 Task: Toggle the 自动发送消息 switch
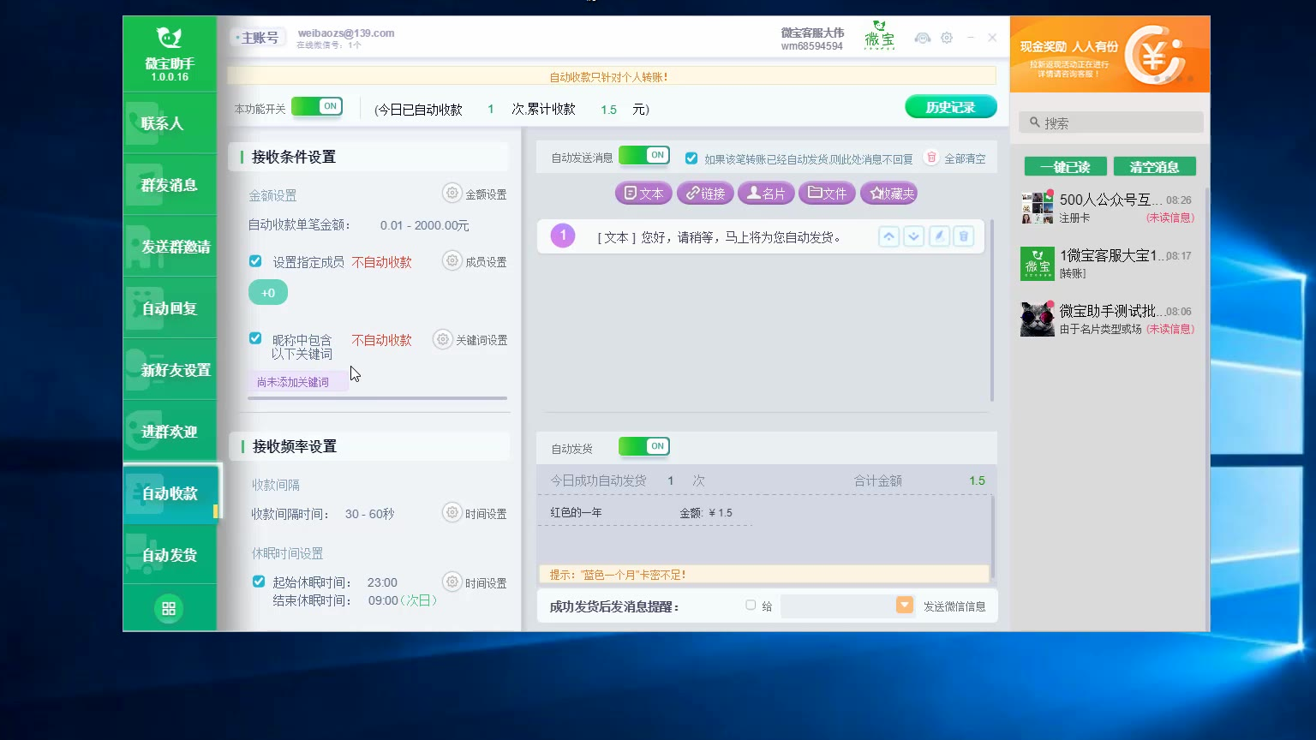(644, 155)
